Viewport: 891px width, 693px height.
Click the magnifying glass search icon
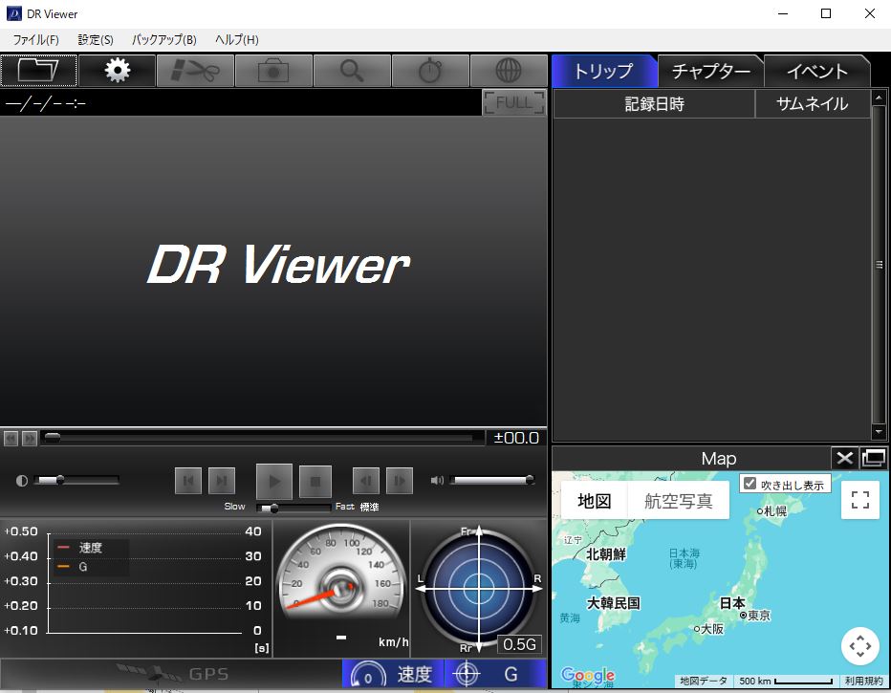(352, 72)
